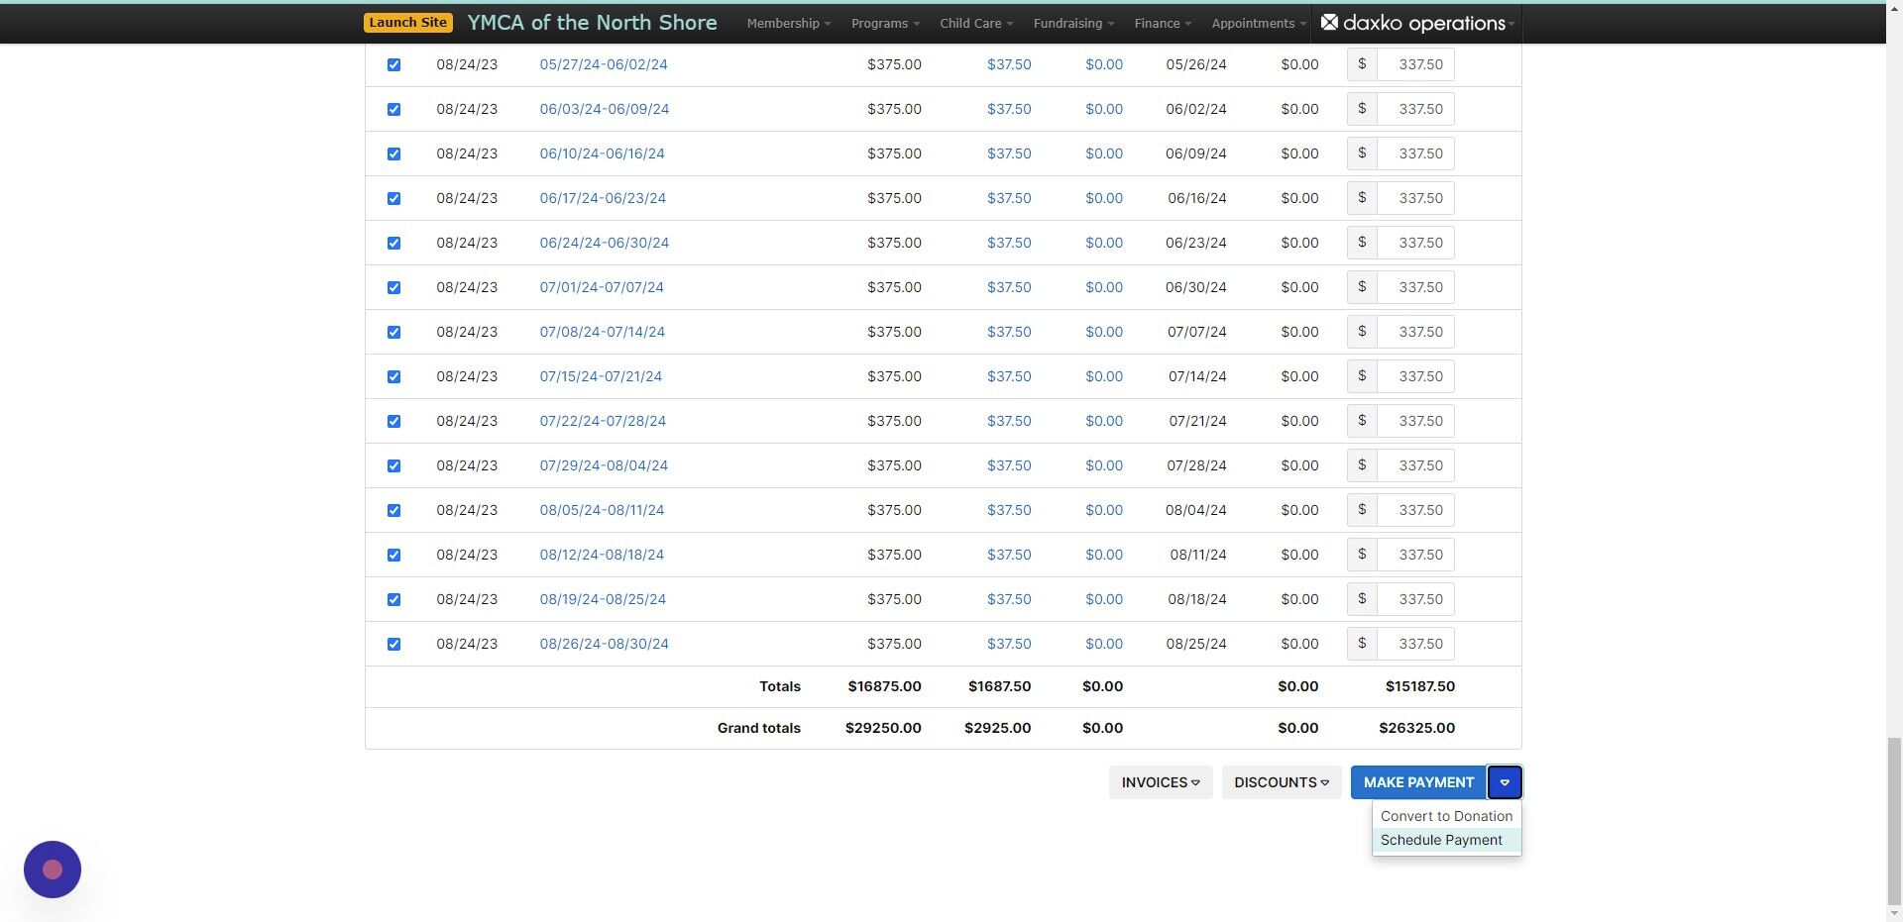
Task: Uncheck the 08/05/24-08/11/24 row checkbox
Action: pos(393,510)
